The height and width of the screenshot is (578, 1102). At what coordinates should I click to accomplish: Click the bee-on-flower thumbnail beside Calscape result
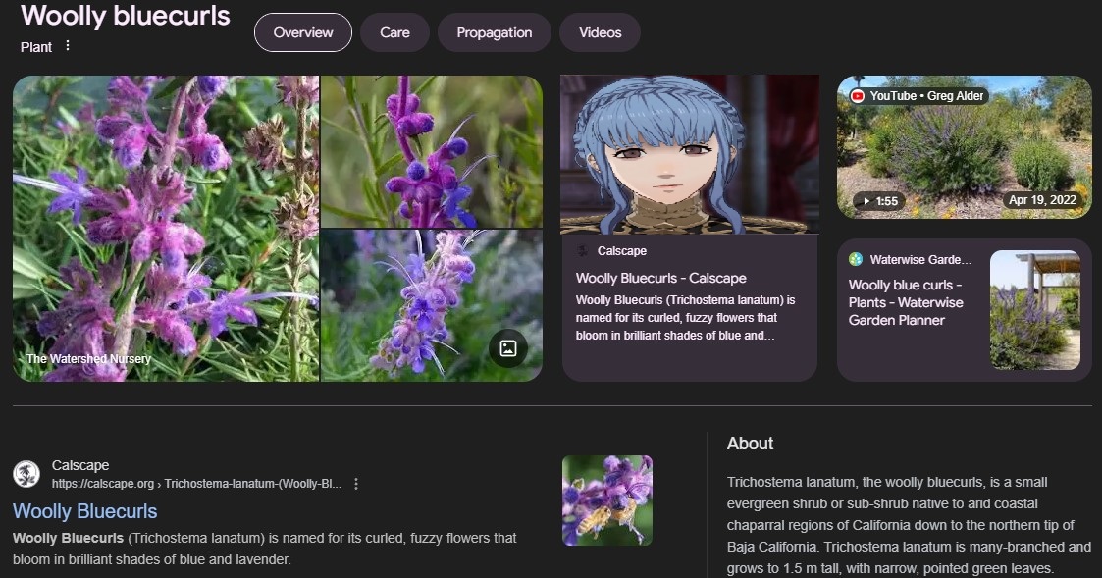coord(607,499)
